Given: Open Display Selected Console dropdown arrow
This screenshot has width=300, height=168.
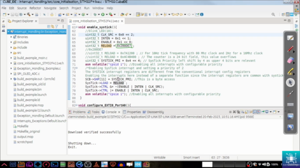Looking at the screenshot, I should click(x=270, y=112).
